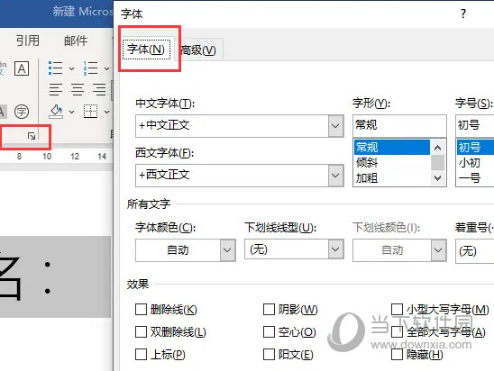
Task: Click the enclosed character 字 icon
Action: pos(22,112)
